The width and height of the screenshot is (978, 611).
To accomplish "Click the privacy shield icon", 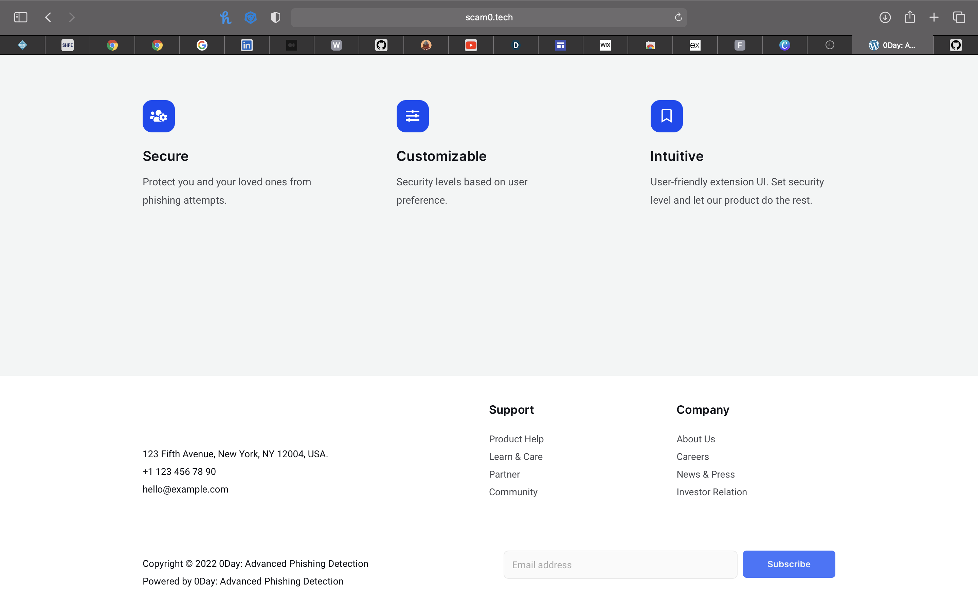I will point(275,17).
